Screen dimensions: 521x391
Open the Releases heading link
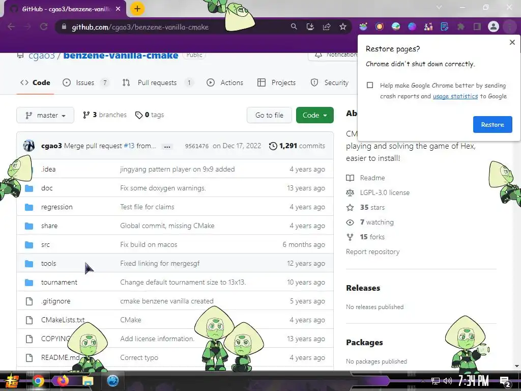[x=363, y=288]
